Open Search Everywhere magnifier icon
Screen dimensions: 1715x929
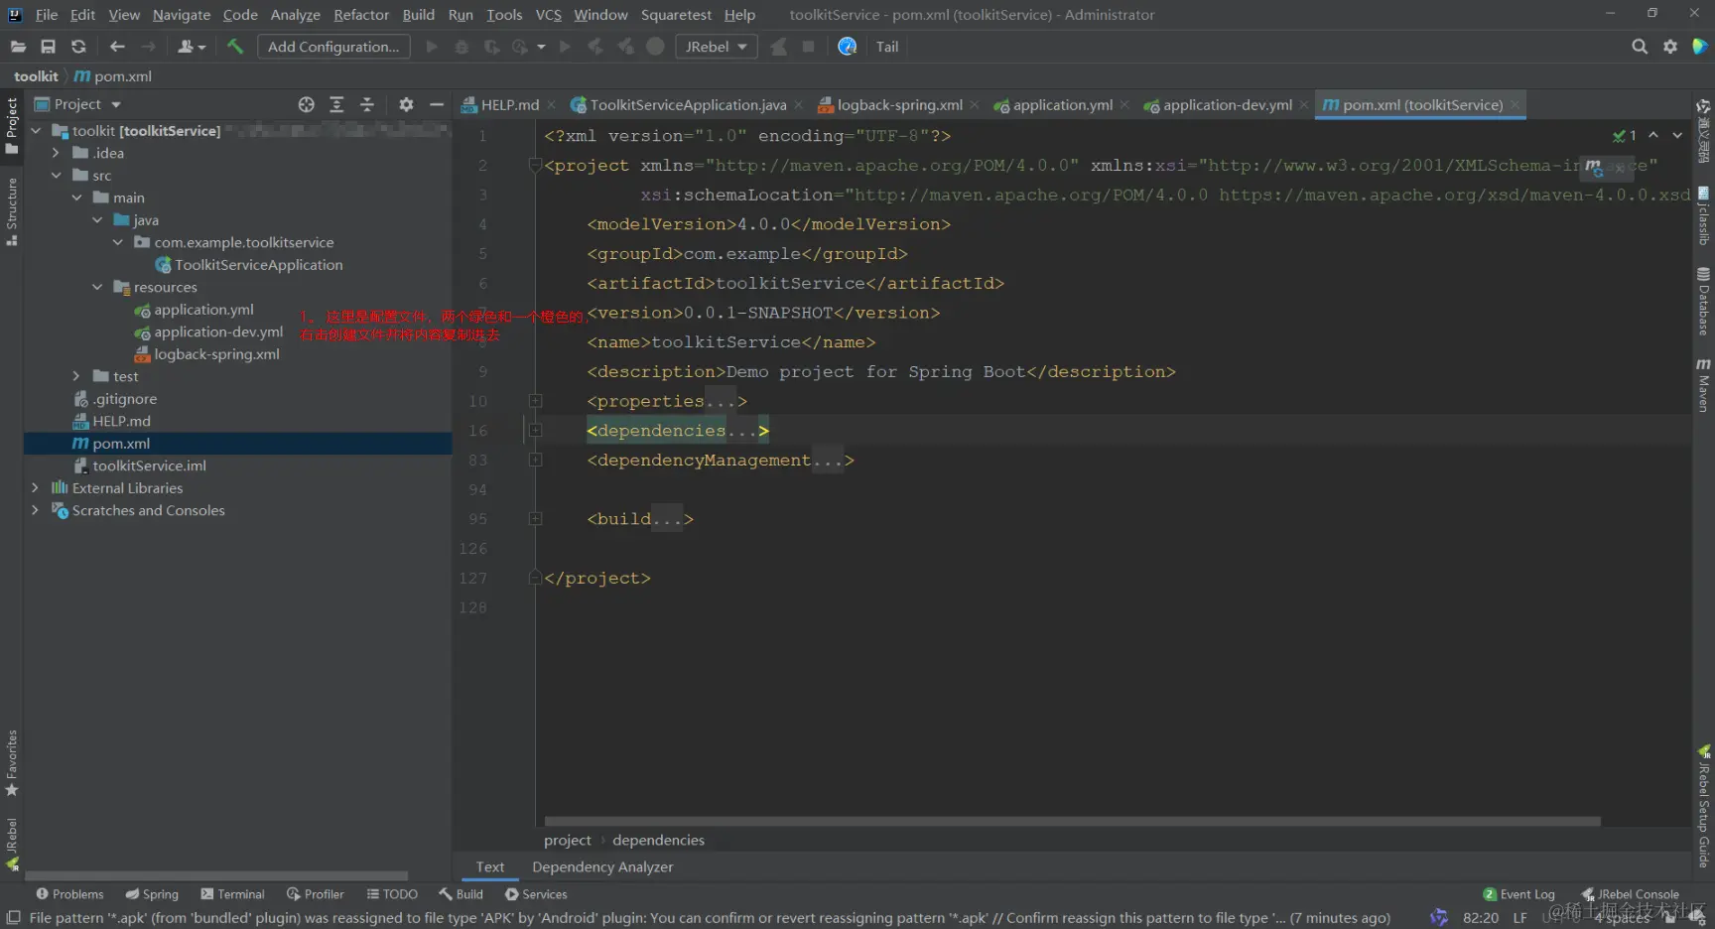click(x=1639, y=47)
